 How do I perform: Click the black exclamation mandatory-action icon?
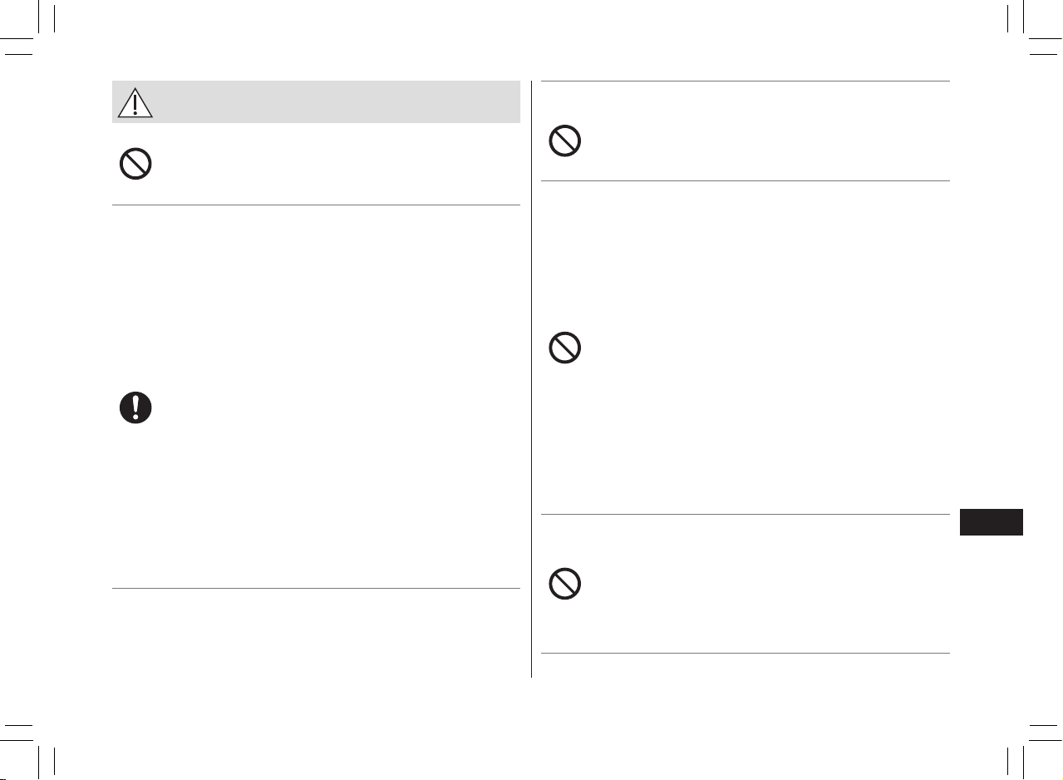tap(135, 408)
